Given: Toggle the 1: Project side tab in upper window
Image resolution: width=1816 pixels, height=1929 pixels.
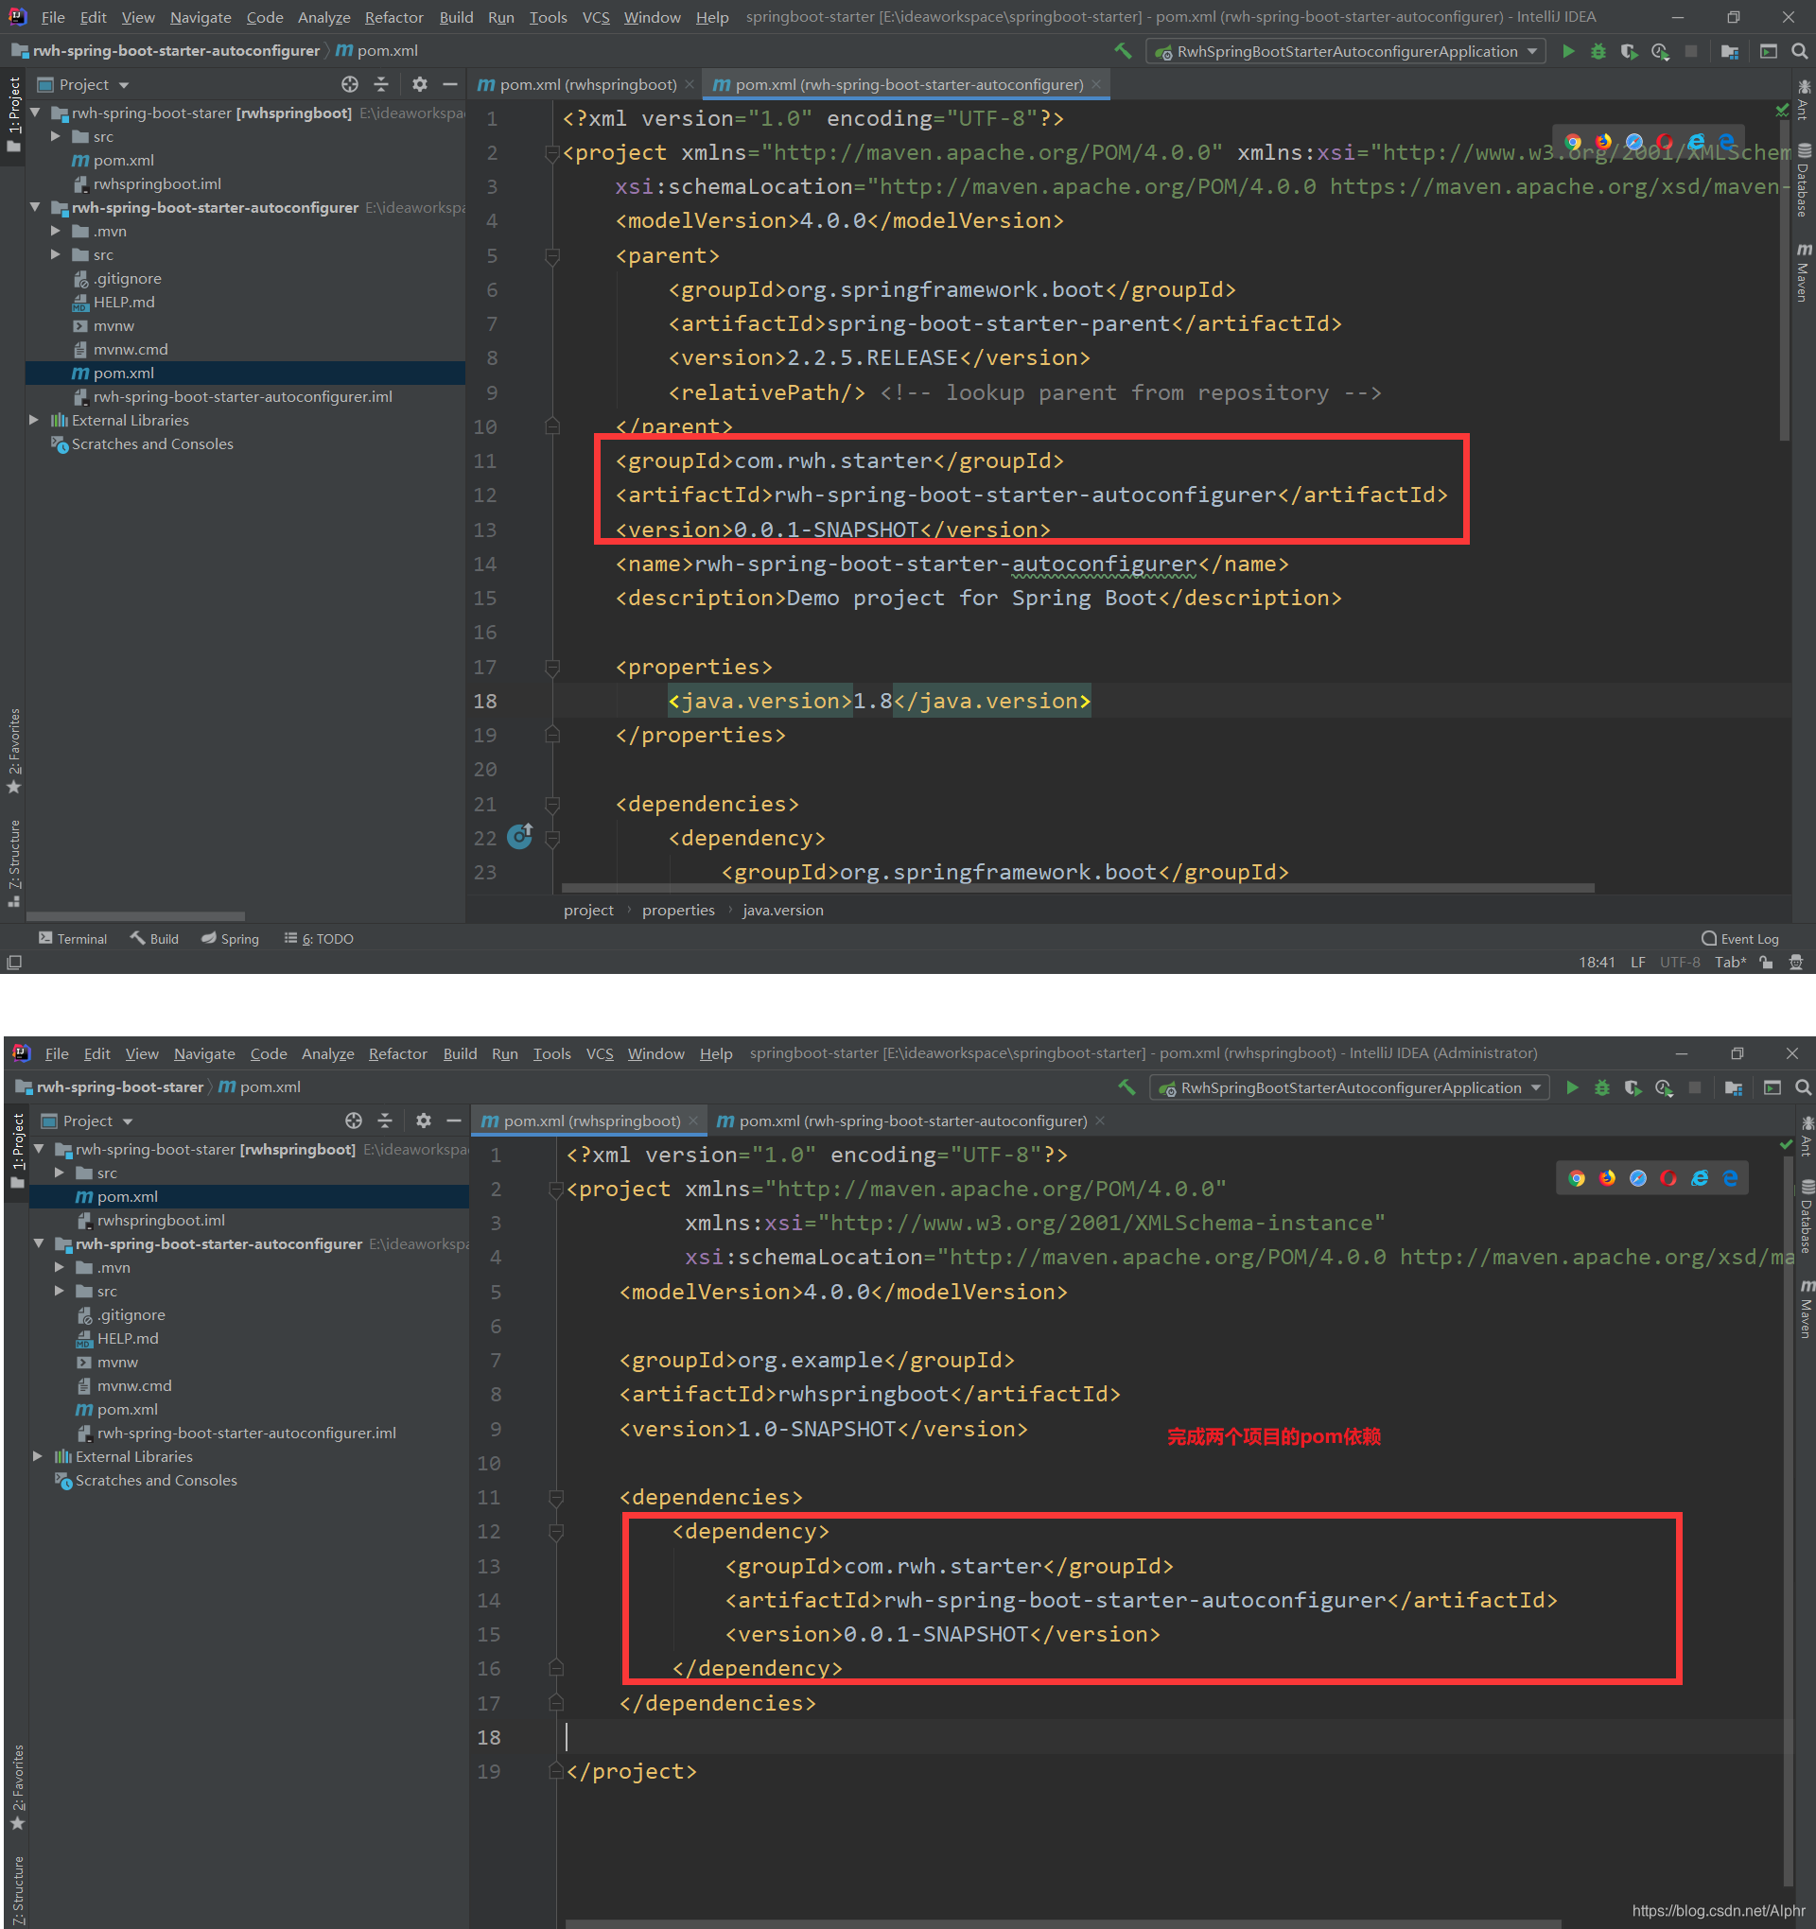Looking at the screenshot, I should click(x=13, y=114).
